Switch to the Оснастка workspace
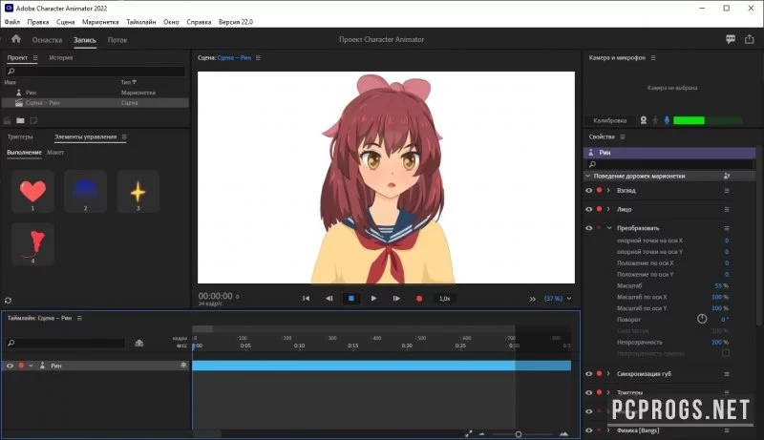The height and width of the screenshot is (440, 764). pos(47,40)
